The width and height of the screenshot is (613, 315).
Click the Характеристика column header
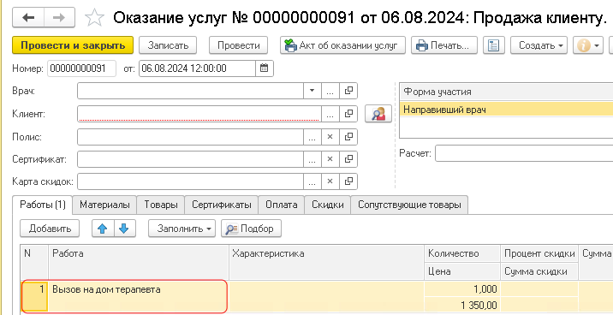point(326,262)
